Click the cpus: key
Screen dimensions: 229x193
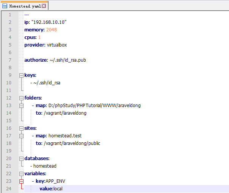[31, 37]
